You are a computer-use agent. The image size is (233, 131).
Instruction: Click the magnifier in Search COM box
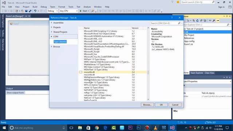(x=179, y=23)
